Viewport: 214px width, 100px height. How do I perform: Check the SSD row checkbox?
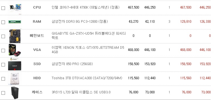[3, 65]
